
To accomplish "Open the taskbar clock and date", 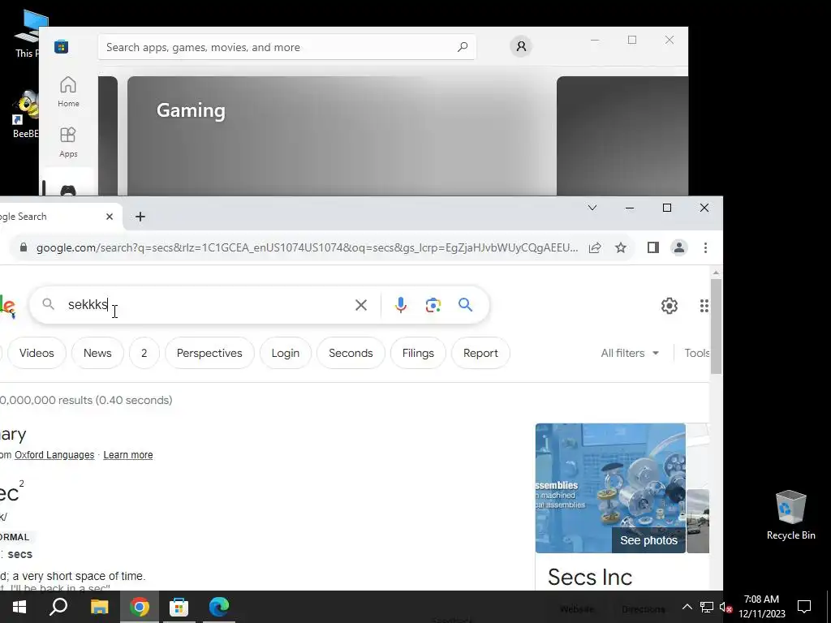I will 761,607.
